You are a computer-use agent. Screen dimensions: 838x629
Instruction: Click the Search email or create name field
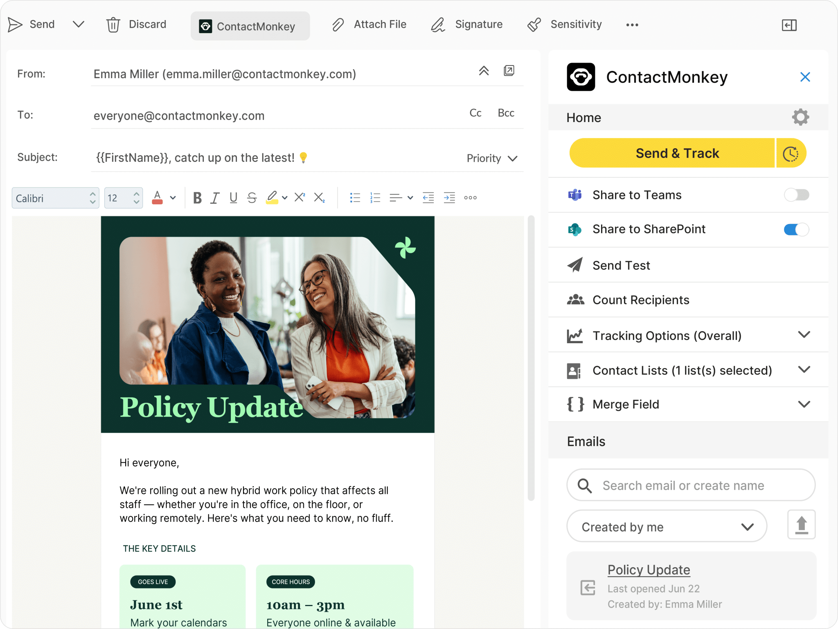pos(691,485)
